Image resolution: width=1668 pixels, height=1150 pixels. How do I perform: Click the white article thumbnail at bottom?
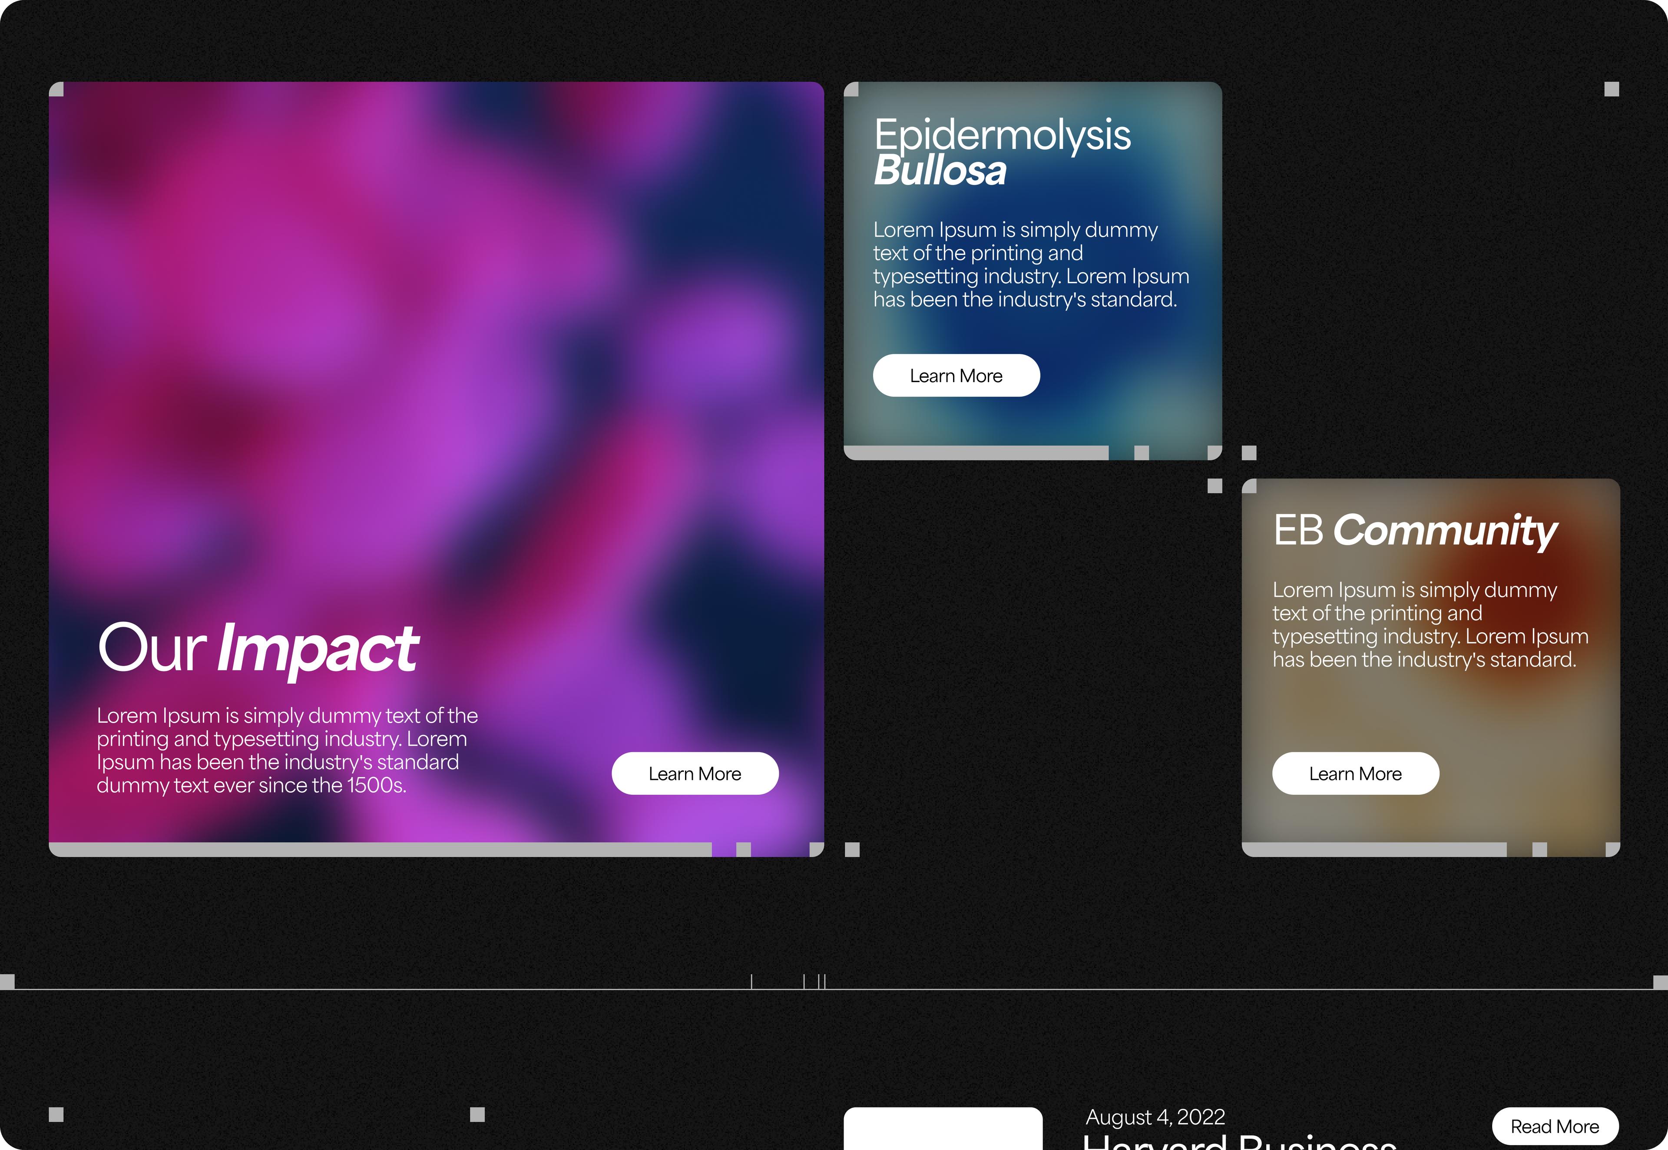(x=943, y=1130)
